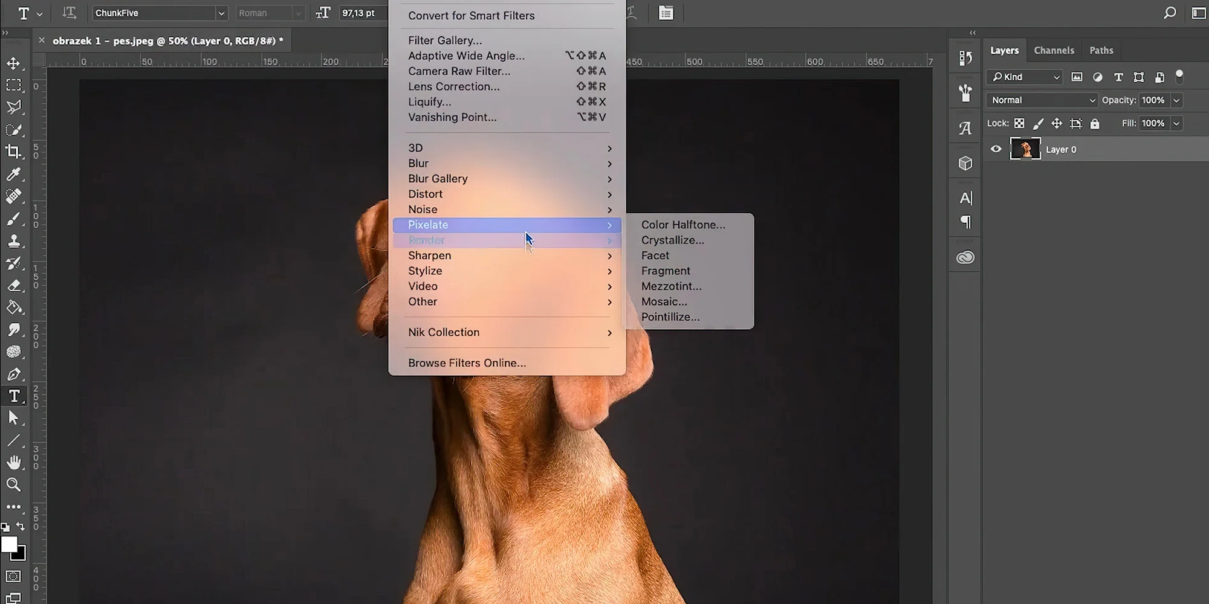Open the Pixelate submenu entry Mosaic
Viewport: 1209px width, 604px height.
point(664,301)
